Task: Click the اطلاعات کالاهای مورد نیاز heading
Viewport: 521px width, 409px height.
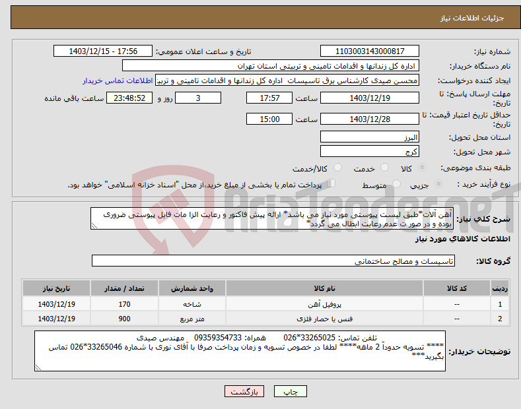Action: tap(462, 239)
